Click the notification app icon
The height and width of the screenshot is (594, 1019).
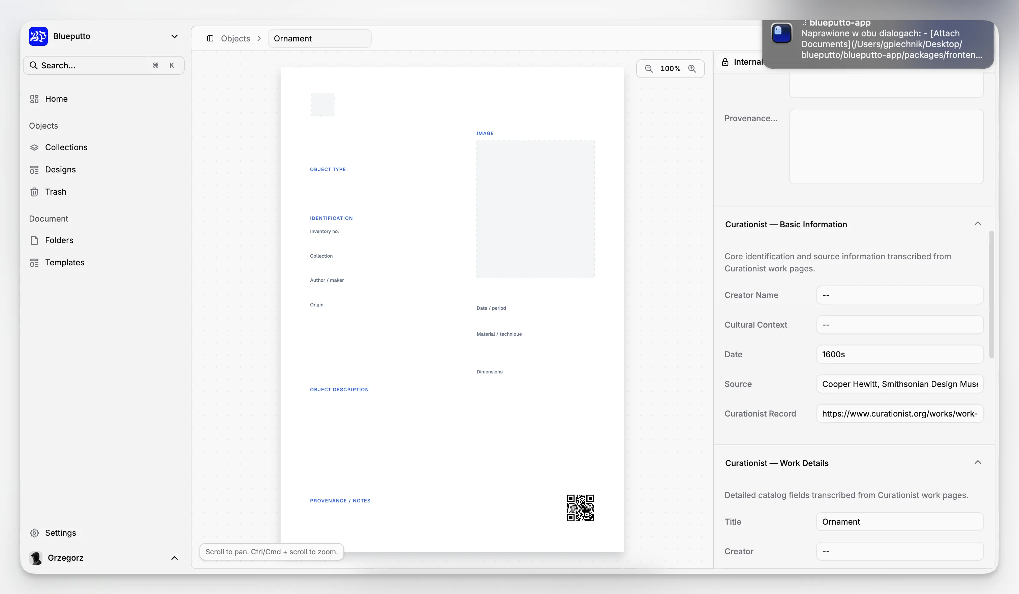(782, 33)
